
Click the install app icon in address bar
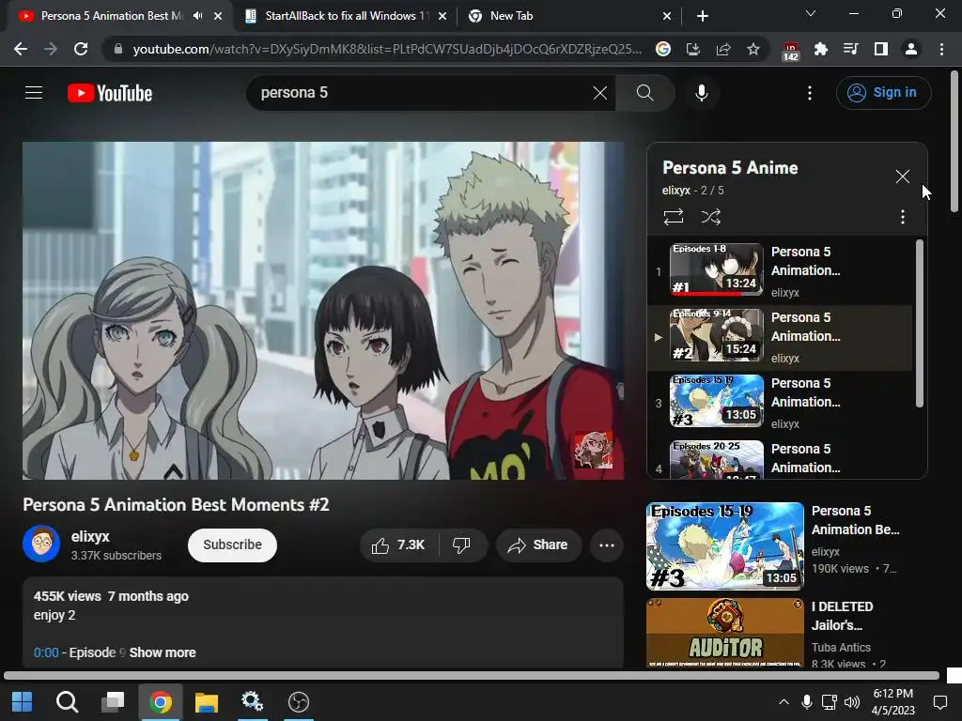(x=692, y=49)
